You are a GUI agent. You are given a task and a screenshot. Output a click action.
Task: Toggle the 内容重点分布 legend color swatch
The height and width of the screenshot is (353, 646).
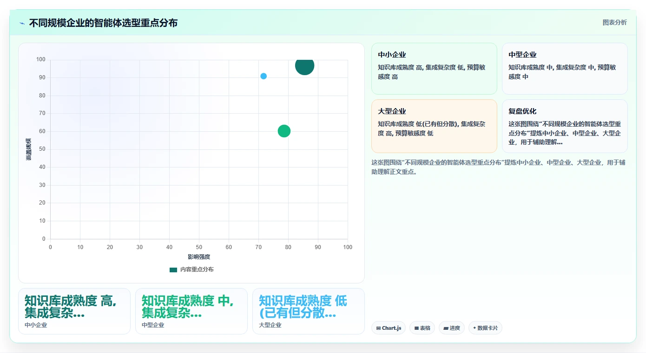pos(173,270)
